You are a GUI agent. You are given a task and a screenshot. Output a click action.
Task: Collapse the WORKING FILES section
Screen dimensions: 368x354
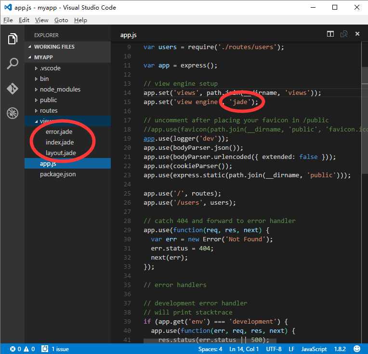tap(29, 47)
